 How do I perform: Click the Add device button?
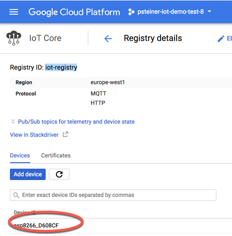28,174
